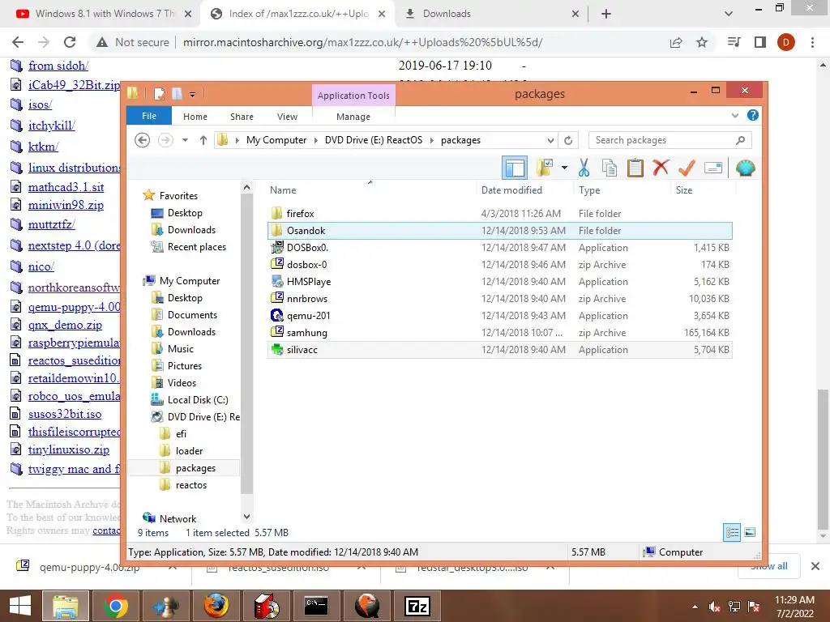
Task: Open tinylinuxiso.zip link in browser
Action: 69,449
